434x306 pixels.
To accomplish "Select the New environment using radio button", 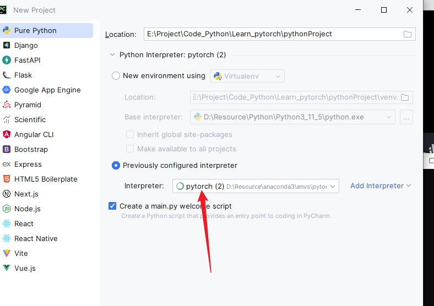I will pyautogui.click(x=116, y=76).
